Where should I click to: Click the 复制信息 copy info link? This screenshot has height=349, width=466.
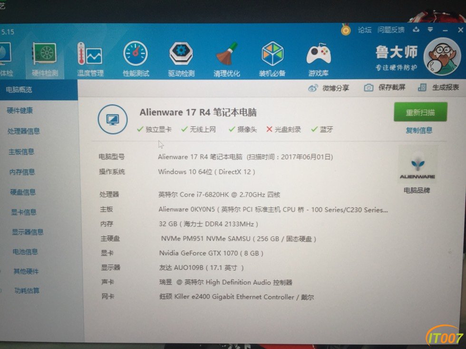coord(419,130)
